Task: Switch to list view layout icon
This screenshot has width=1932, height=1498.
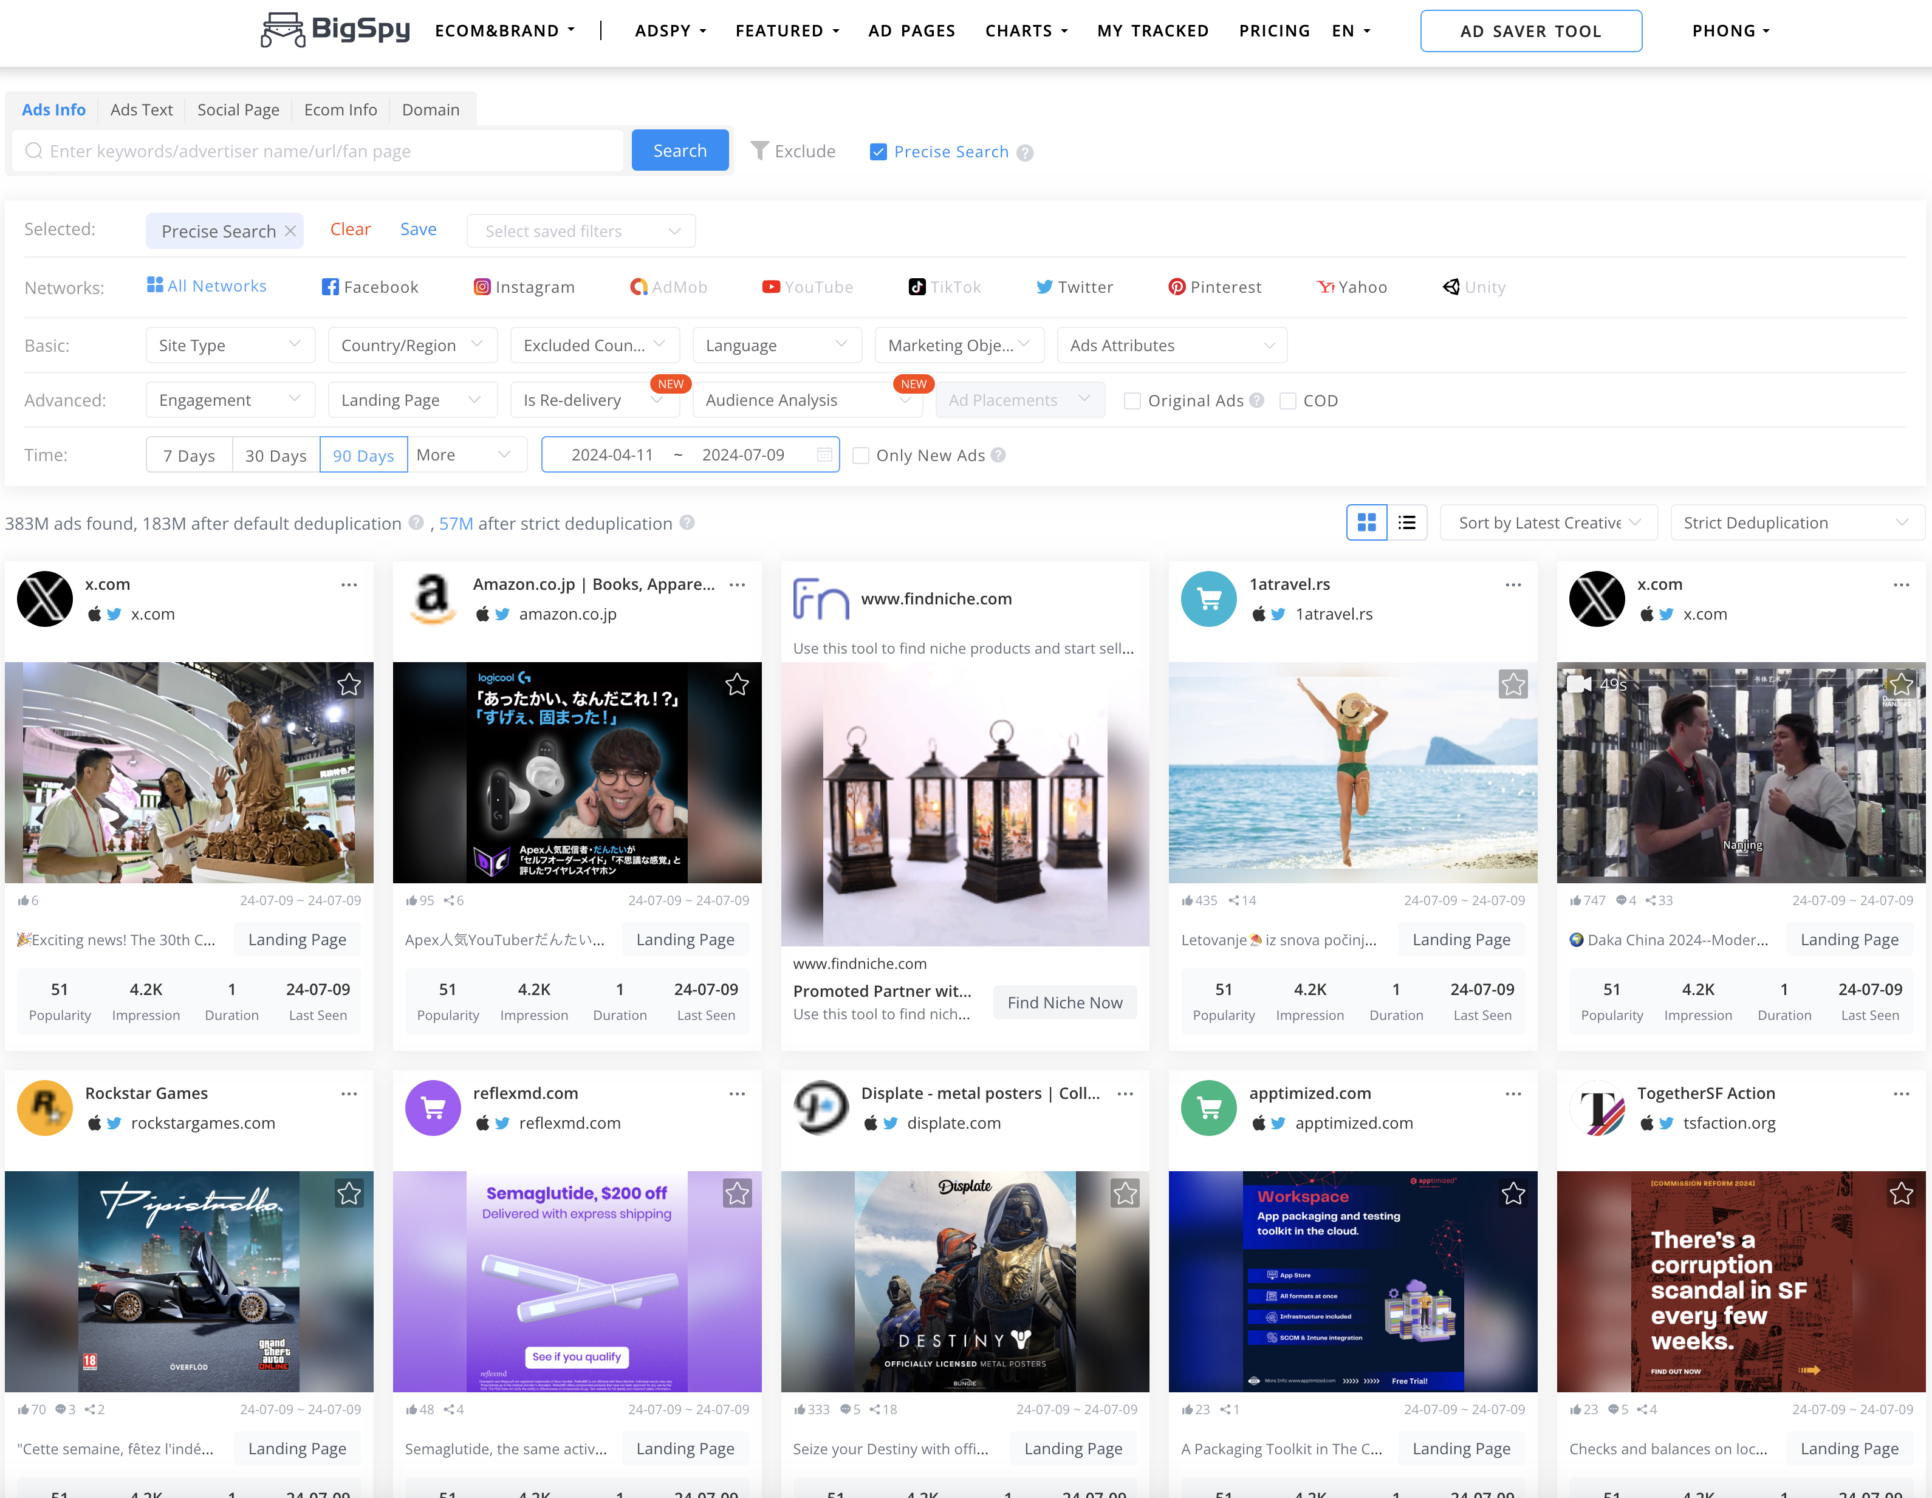Action: click(x=1406, y=522)
